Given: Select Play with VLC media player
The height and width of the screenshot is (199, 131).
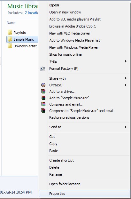Looking at the screenshot, I should 70,33.
